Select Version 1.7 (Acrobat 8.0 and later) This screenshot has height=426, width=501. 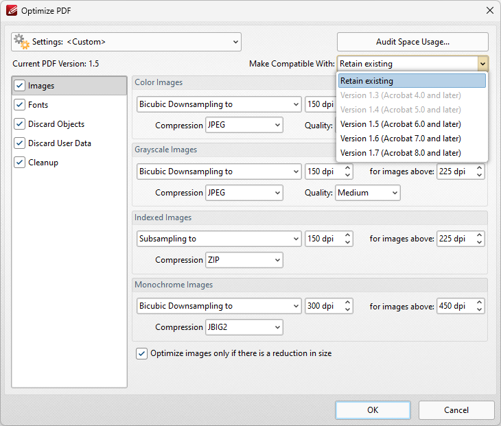coord(412,153)
